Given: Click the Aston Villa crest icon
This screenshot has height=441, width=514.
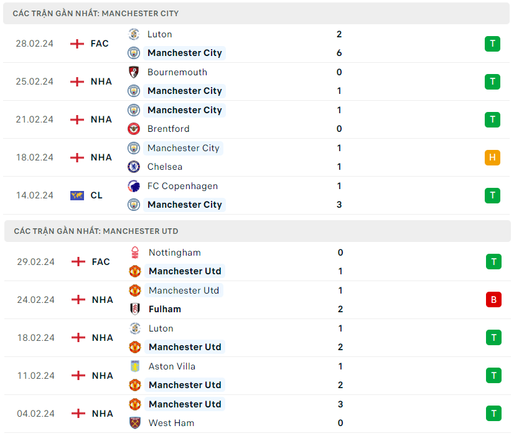Looking at the screenshot, I should point(135,366).
